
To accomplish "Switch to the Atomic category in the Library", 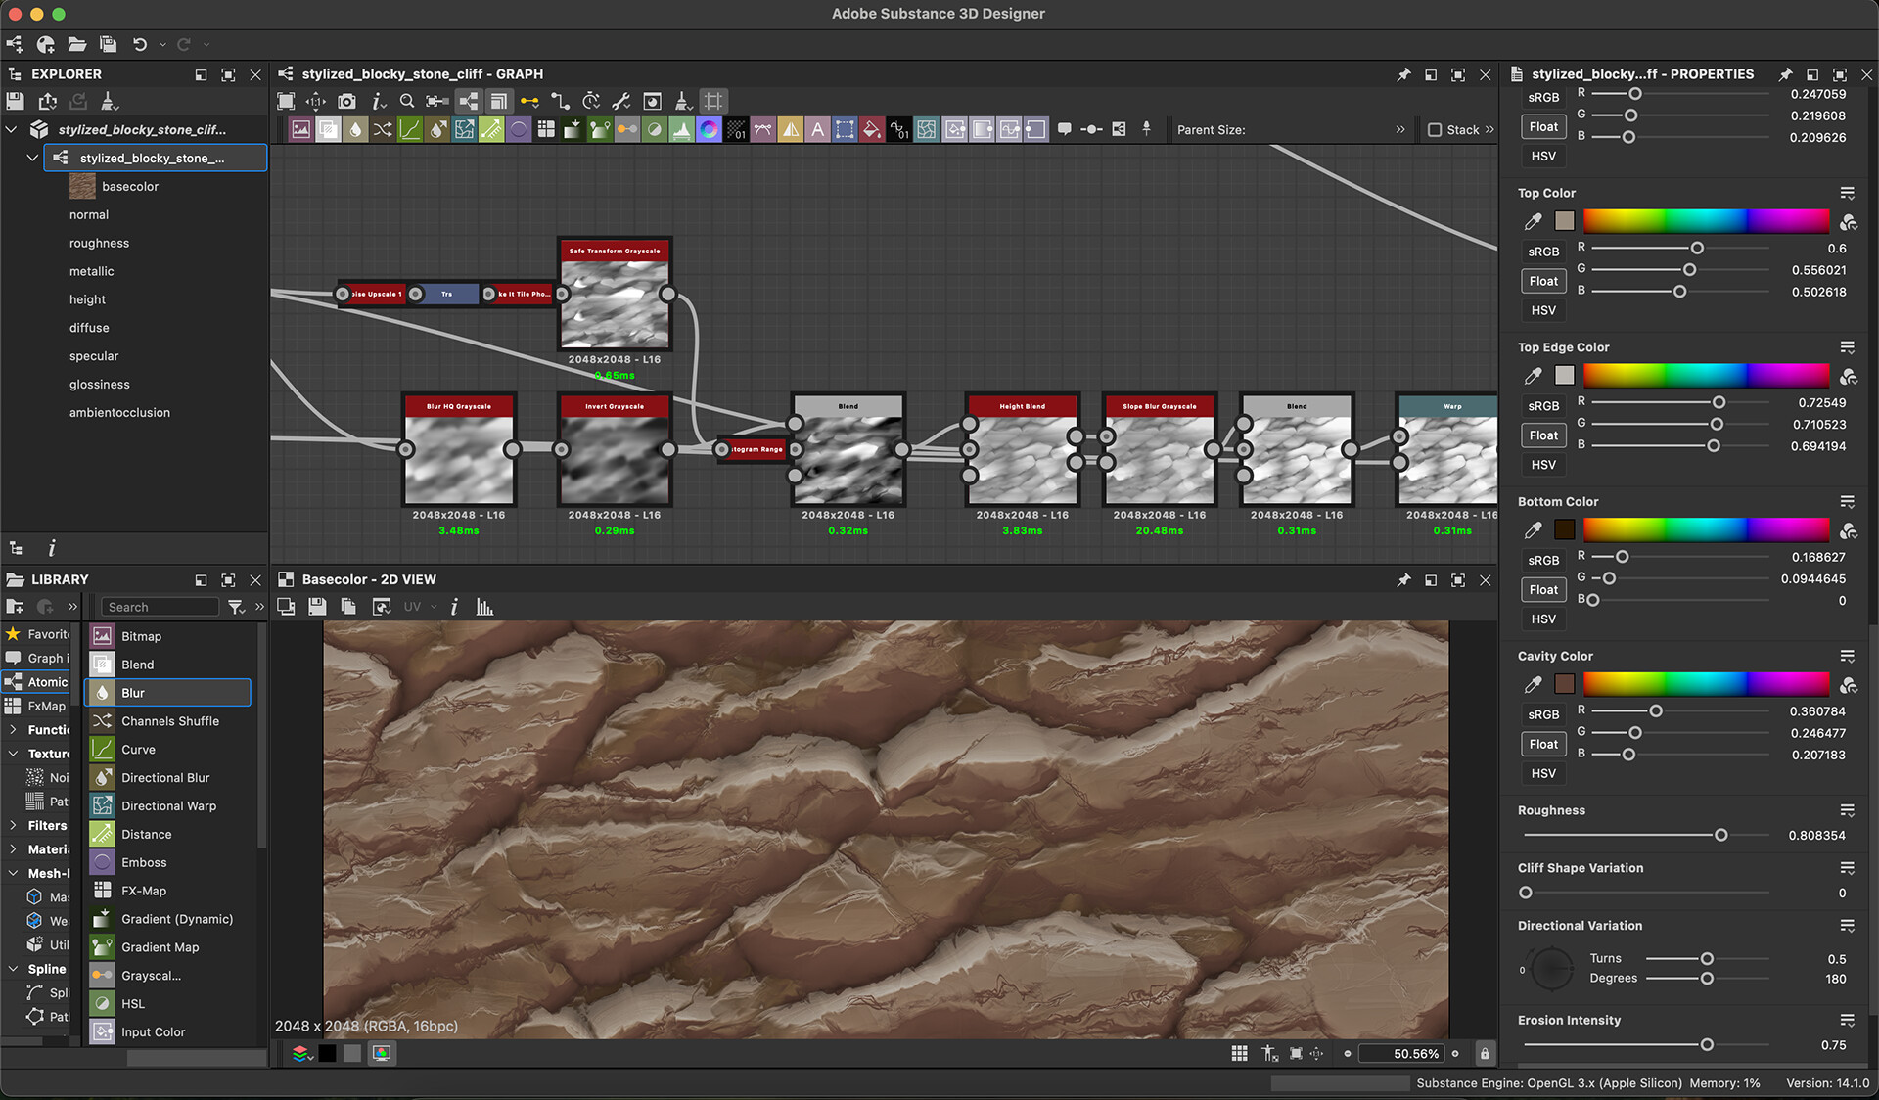I will 44,682.
